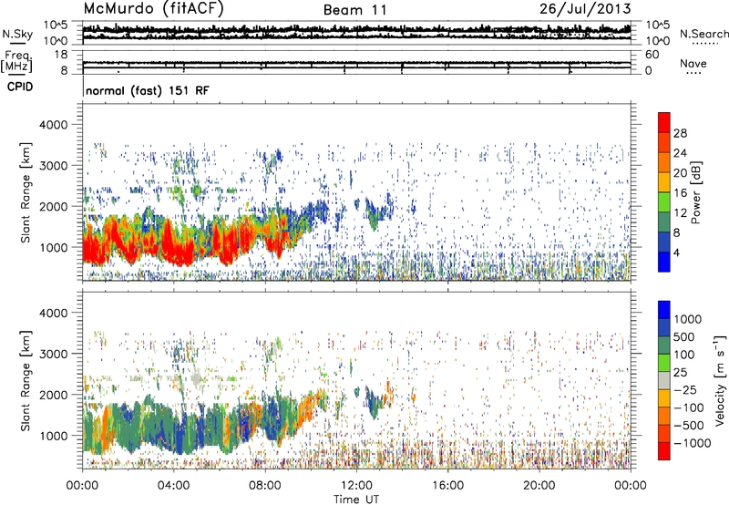Click the light green 12–16 dB power segment
Viewport: 729px width, 505px height.
(664, 202)
